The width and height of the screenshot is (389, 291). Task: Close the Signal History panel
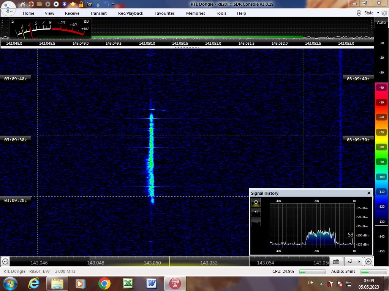pos(369,193)
